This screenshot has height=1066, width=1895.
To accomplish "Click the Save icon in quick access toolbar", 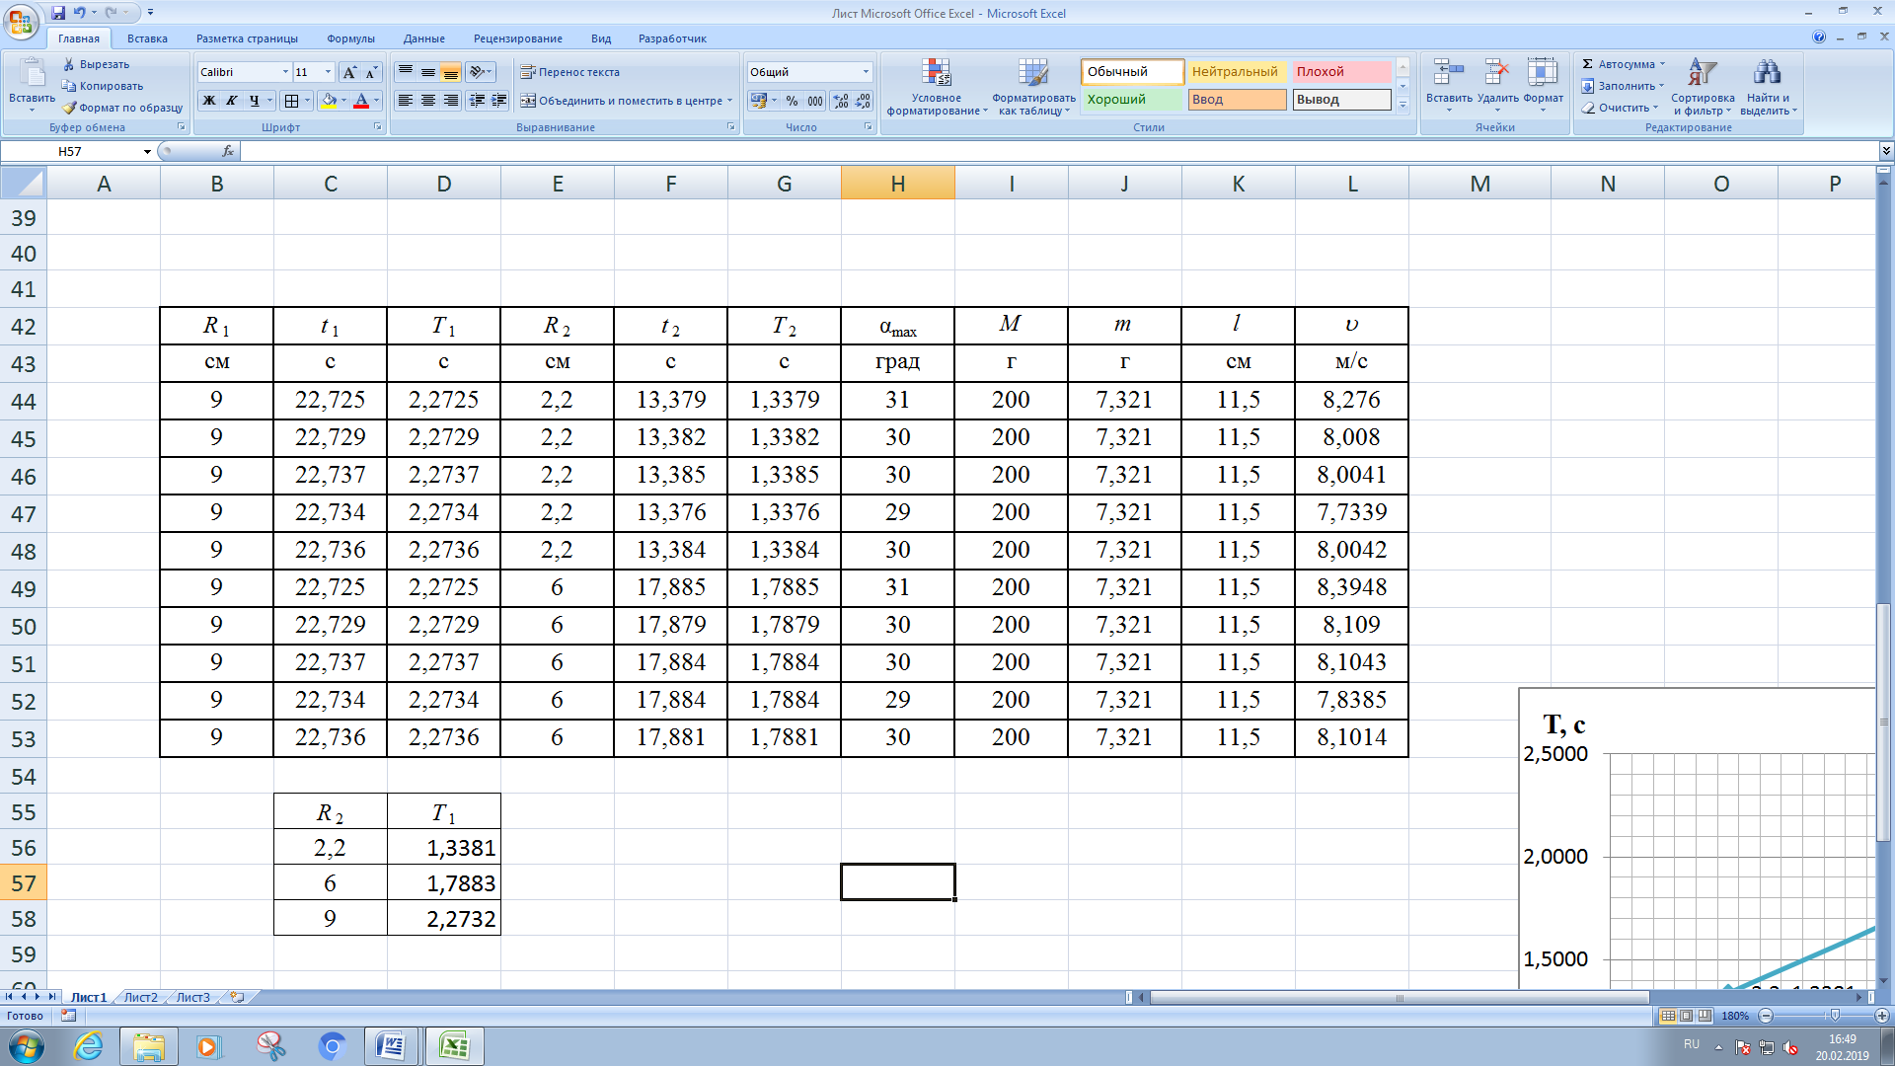I will pyautogui.click(x=58, y=13).
